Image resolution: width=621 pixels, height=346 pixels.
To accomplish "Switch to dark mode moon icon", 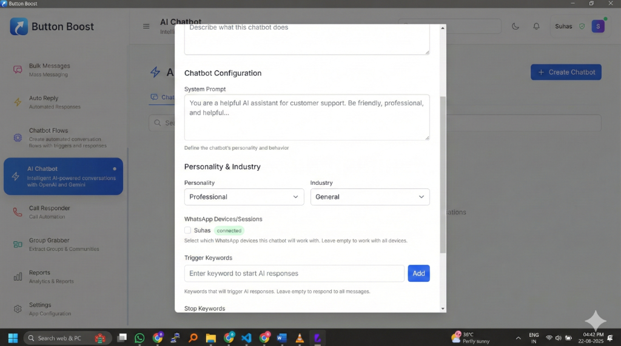I will coord(515,26).
